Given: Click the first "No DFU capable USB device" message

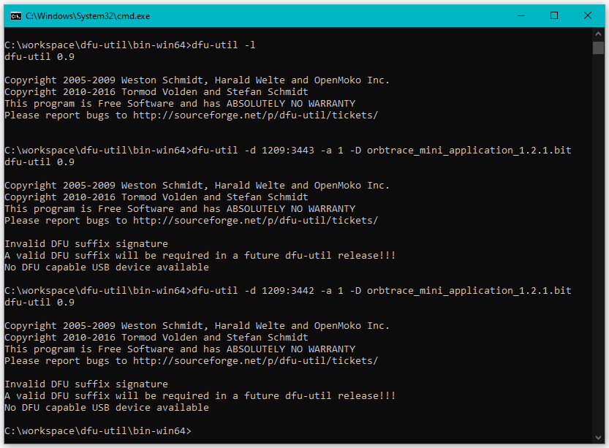Looking at the screenshot, I should tap(107, 267).
